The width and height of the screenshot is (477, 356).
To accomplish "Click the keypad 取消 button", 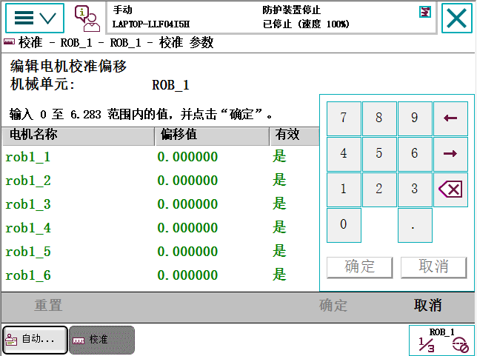I will [x=433, y=267].
